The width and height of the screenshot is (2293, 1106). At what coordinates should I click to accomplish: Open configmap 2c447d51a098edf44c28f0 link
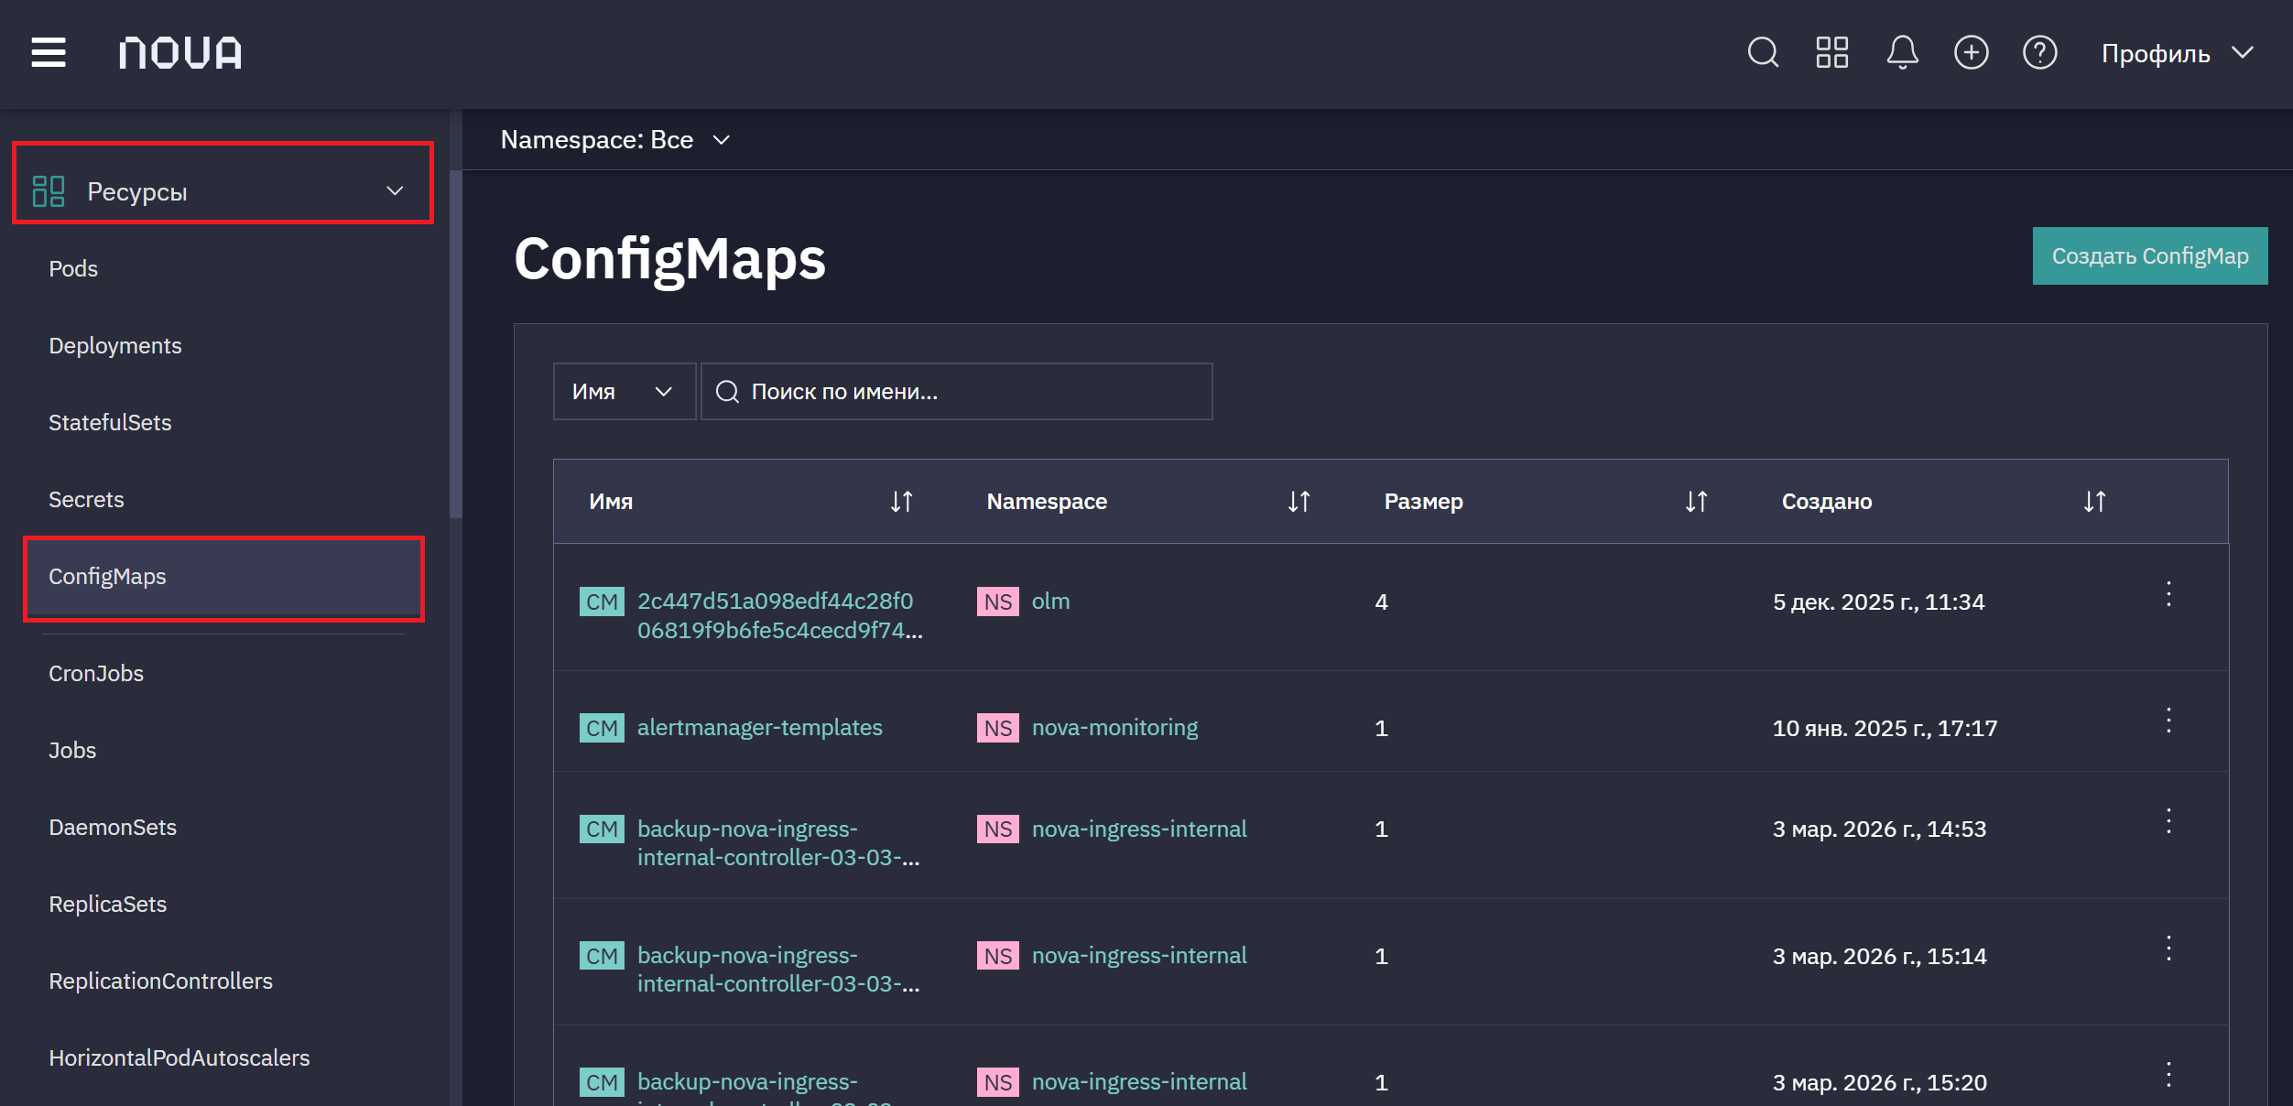(780, 615)
